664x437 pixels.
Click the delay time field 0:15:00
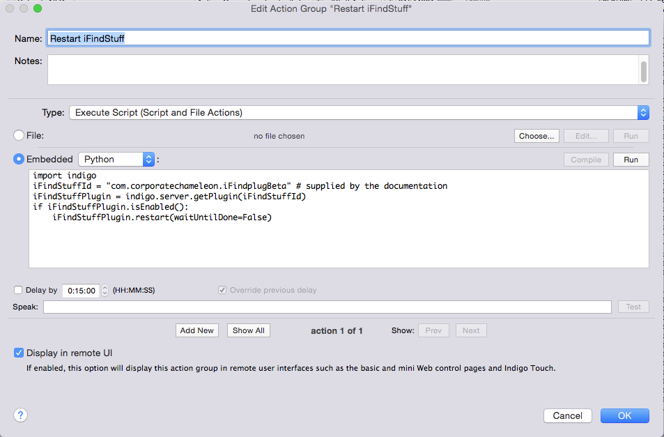tap(81, 291)
